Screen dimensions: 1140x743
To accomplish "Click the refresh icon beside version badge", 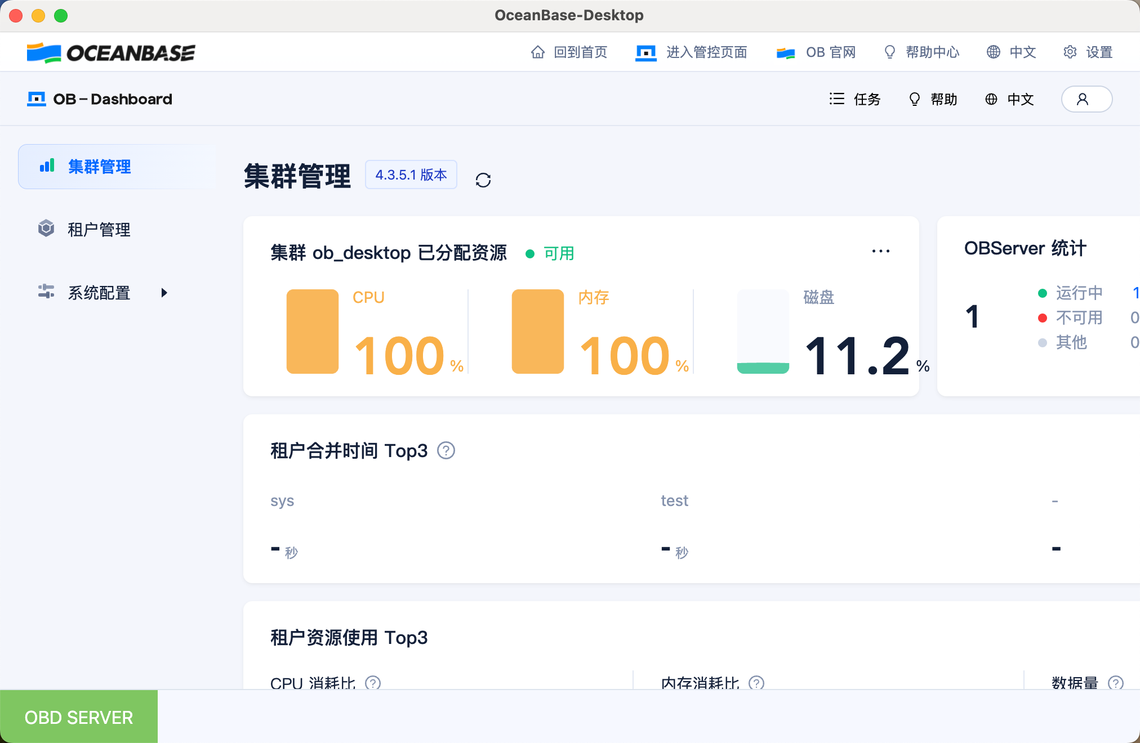I will click(483, 180).
